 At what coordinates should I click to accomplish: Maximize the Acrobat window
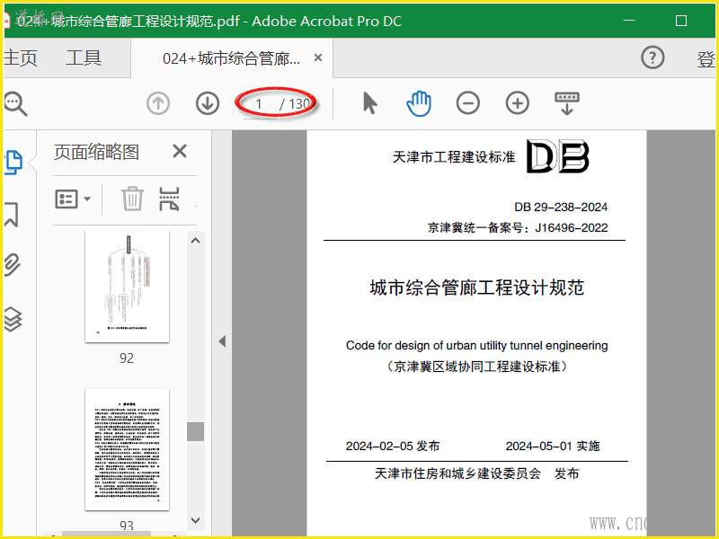[681, 21]
